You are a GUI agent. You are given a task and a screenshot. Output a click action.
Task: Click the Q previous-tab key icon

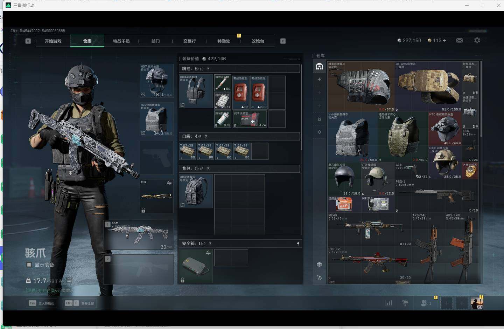28,41
